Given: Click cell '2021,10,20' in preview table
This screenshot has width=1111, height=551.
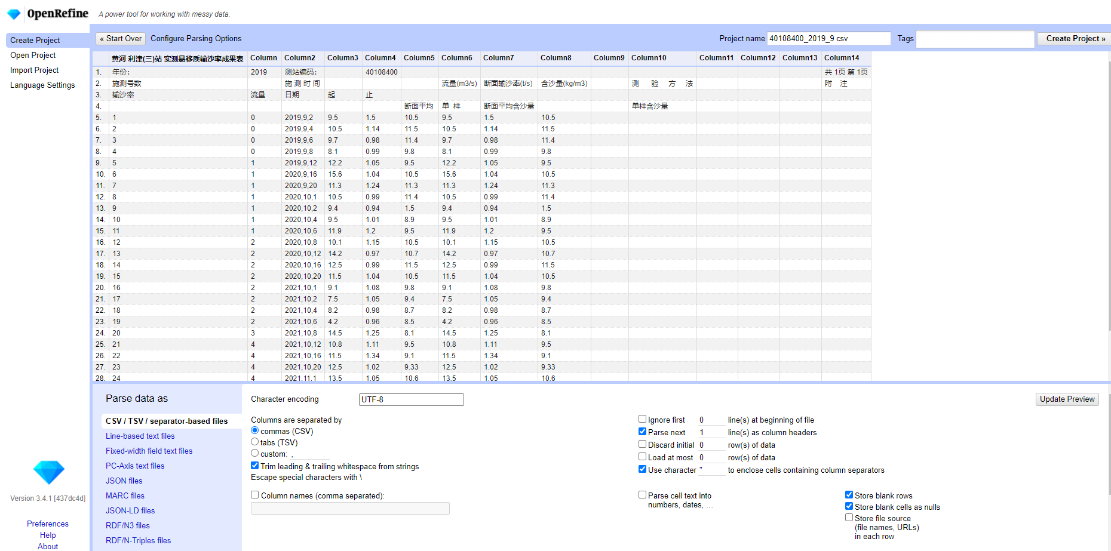Looking at the screenshot, I should pyautogui.click(x=303, y=367).
